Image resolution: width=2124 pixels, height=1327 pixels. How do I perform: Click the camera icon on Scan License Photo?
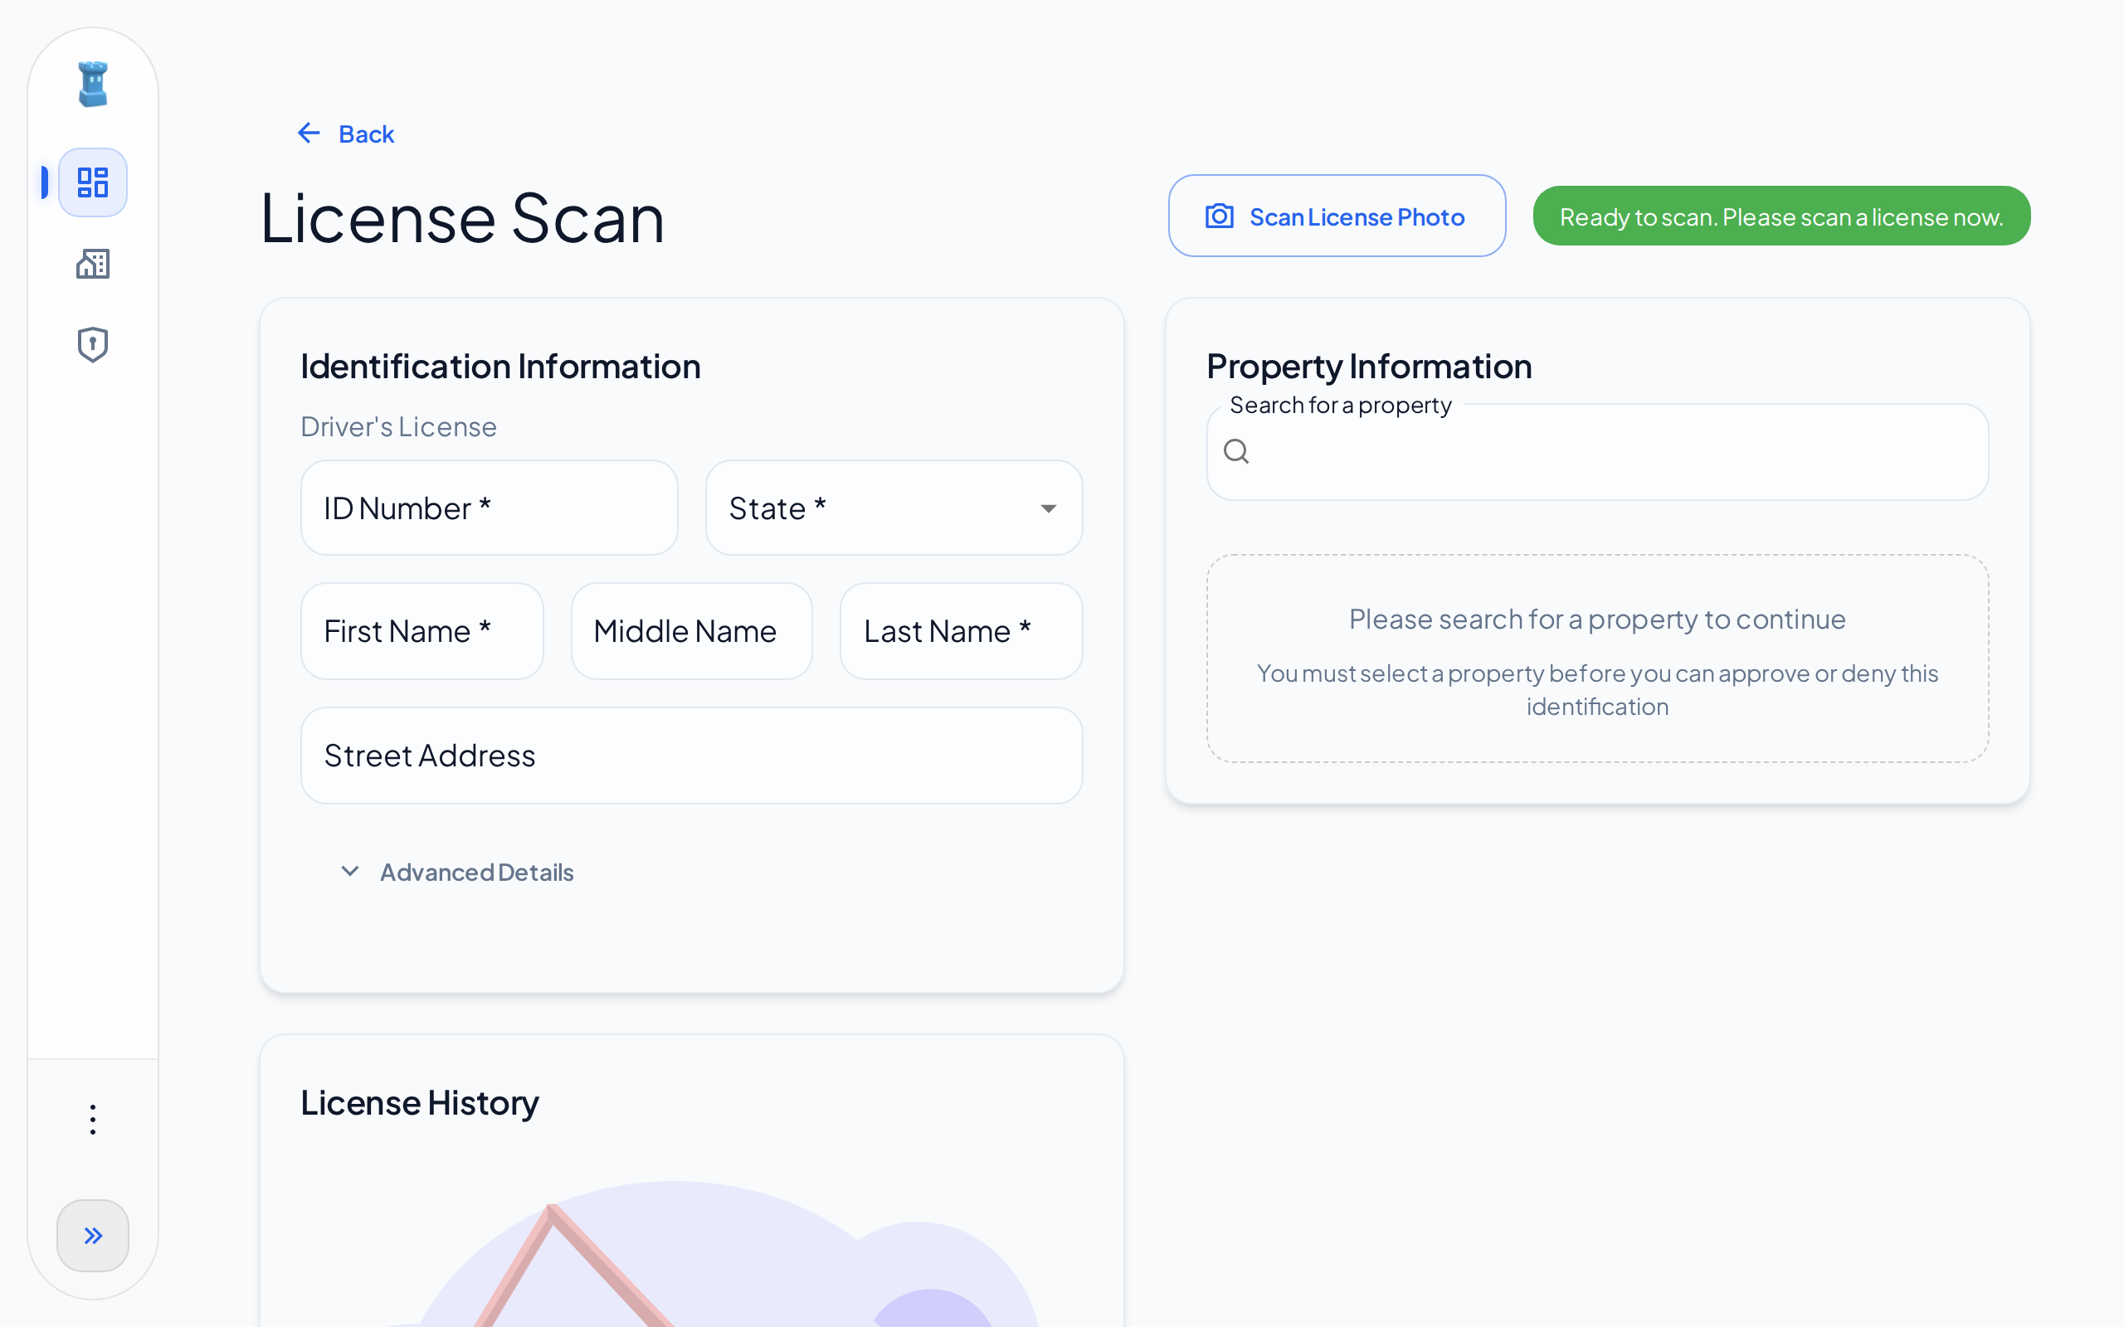(x=1220, y=216)
